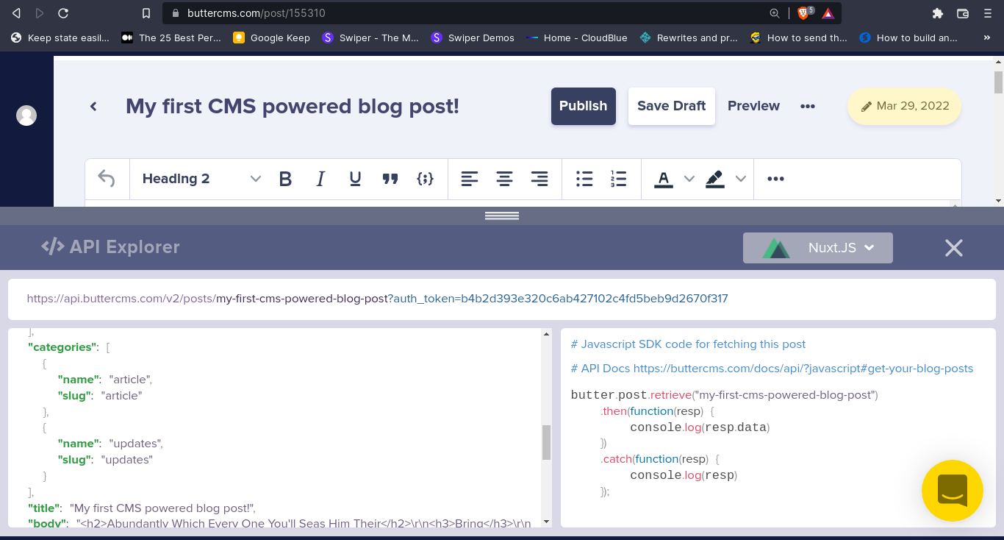This screenshot has width=1004, height=540.
Task: Expand the text color dropdown arrow
Action: click(x=689, y=179)
